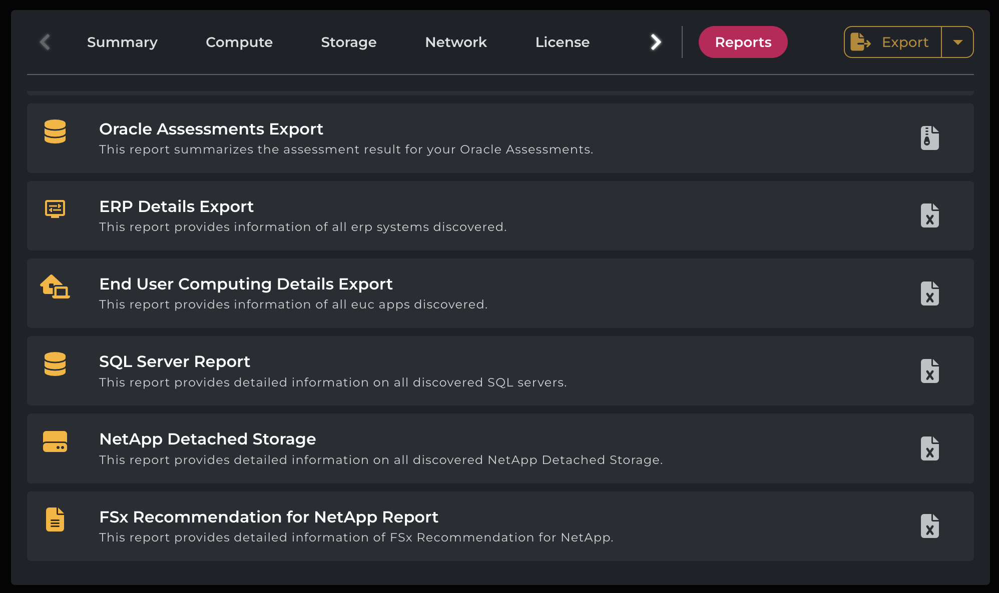999x593 pixels.
Task: Download the ERP Details Export Excel file
Action: (x=929, y=215)
